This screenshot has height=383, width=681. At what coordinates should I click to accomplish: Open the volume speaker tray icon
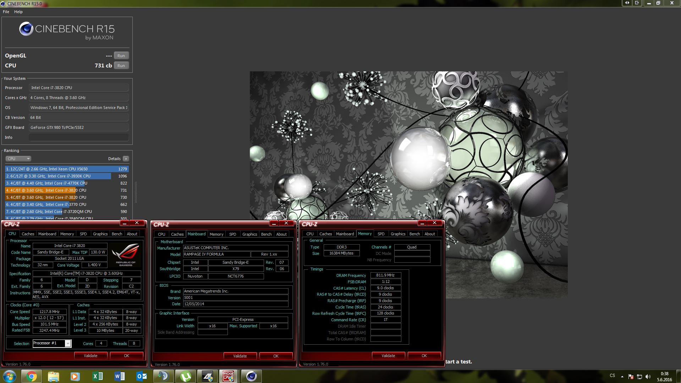click(648, 377)
